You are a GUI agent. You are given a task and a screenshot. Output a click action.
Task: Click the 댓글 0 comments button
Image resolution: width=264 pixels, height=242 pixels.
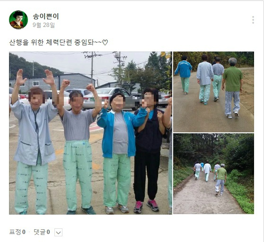click(x=42, y=232)
